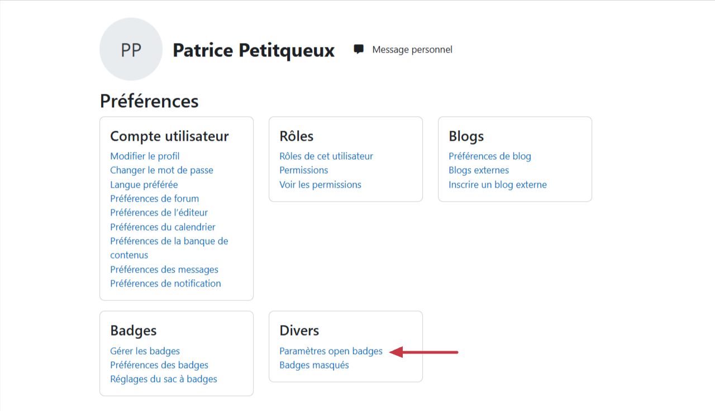
Task: Click Changer le mot de passe
Action: 161,170
